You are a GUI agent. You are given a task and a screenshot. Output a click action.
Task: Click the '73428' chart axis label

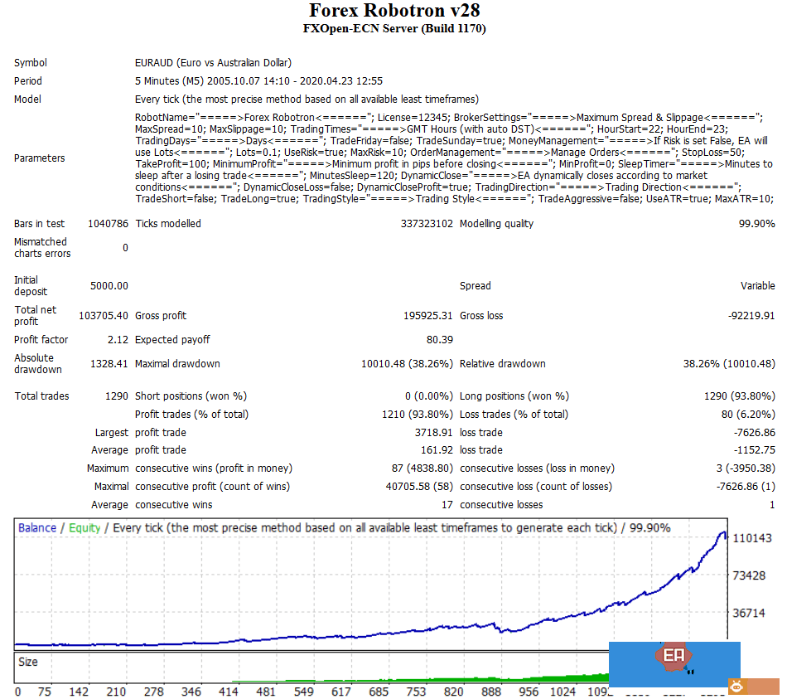[749, 576]
